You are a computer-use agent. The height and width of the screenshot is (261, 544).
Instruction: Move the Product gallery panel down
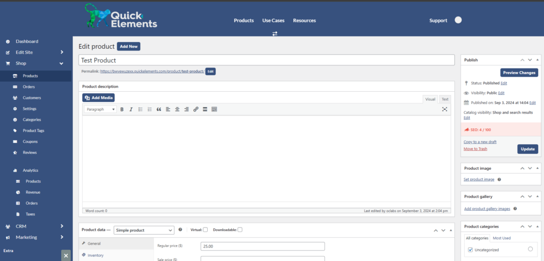pos(530,196)
